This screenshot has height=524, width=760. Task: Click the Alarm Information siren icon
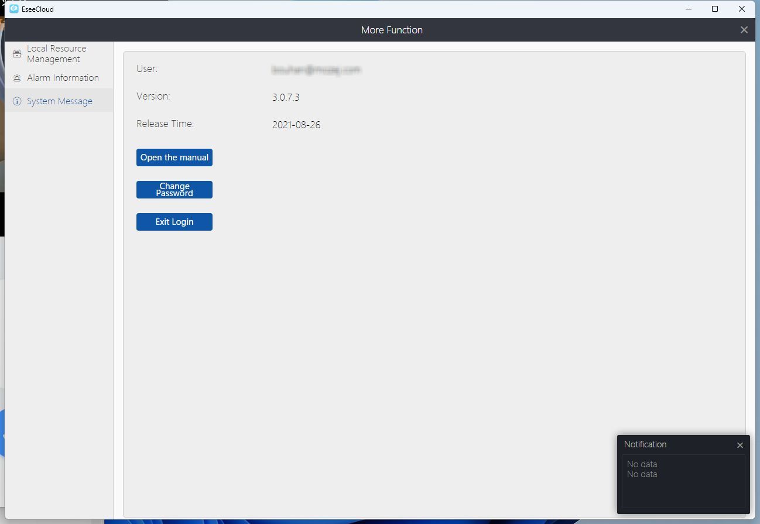click(17, 78)
